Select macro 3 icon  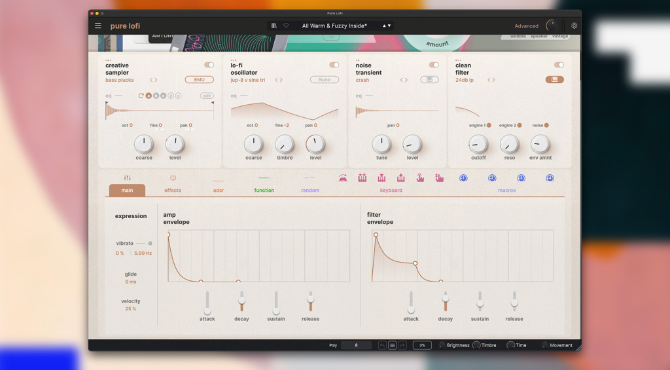pyautogui.click(x=521, y=178)
